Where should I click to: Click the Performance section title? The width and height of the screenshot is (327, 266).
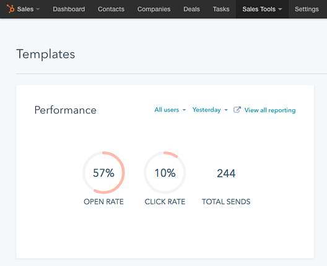pos(65,110)
